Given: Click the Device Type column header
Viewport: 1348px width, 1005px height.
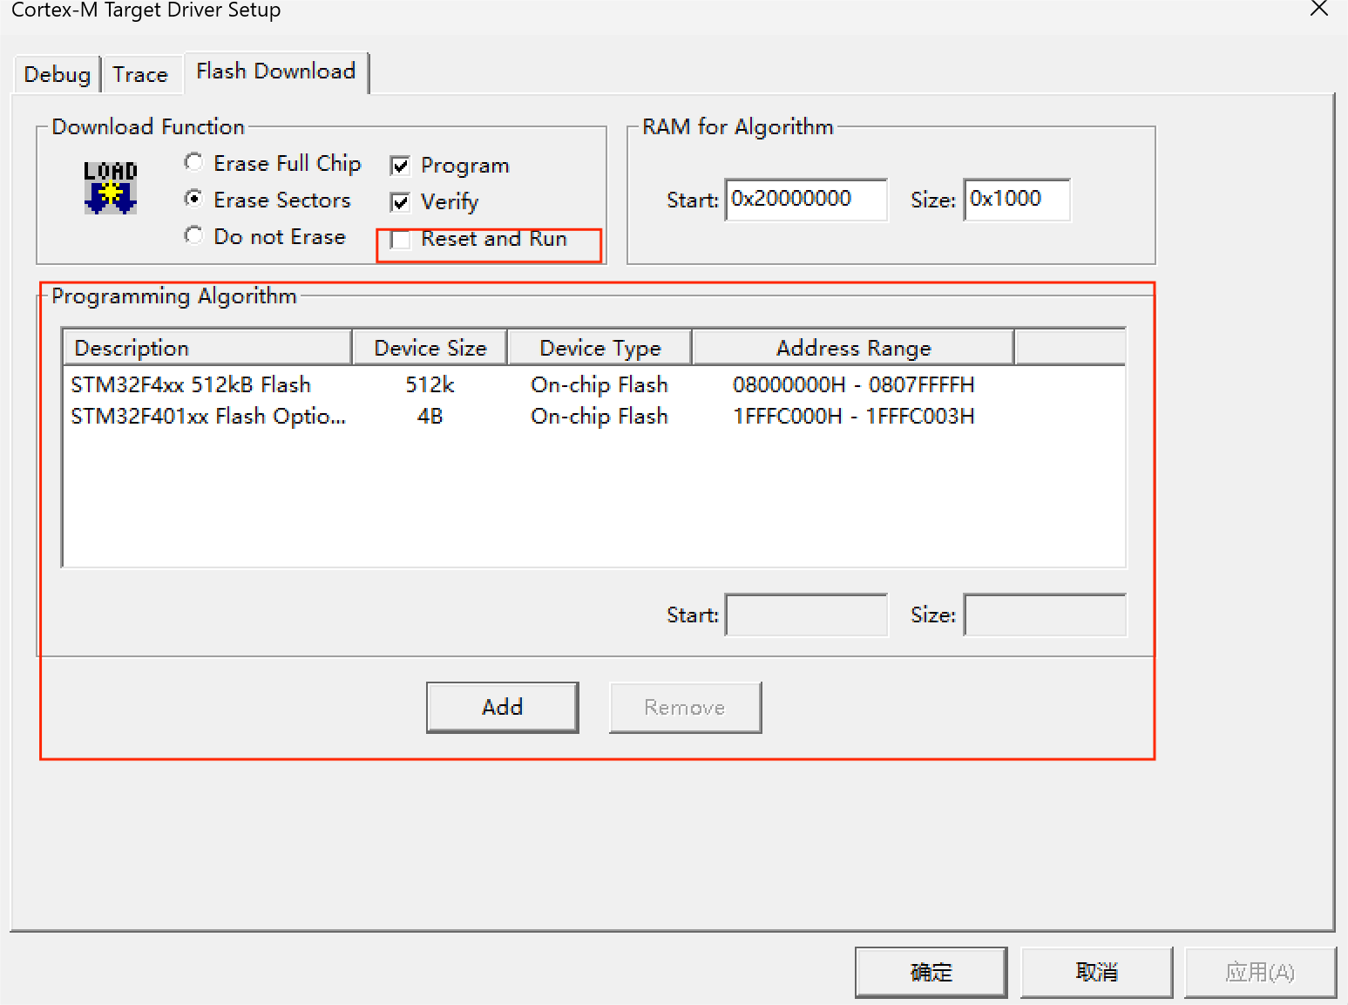Looking at the screenshot, I should 600,348.
